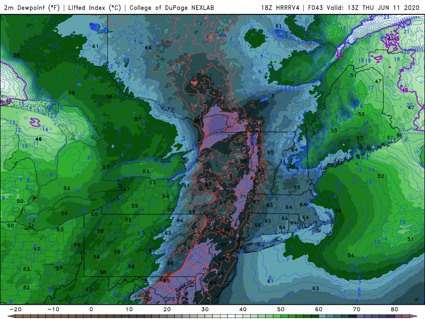
Task: Click 'F043 Valid: 13Z THU JUN 11 2020' text
Action: coord(363,7)
